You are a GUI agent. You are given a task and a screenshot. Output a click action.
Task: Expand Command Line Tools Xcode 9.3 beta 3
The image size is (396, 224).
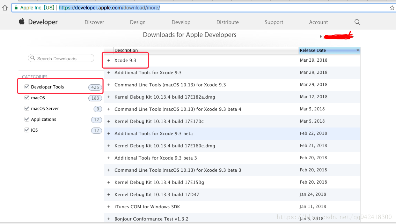pyautogui.click(x=109, y=170)
